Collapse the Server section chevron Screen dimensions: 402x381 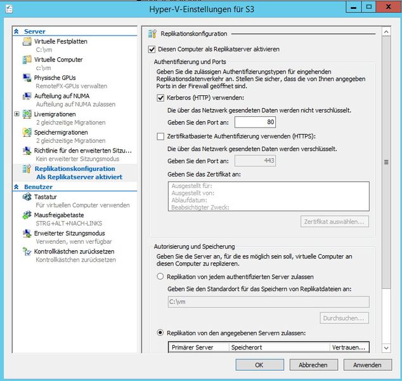pos(16,31)
